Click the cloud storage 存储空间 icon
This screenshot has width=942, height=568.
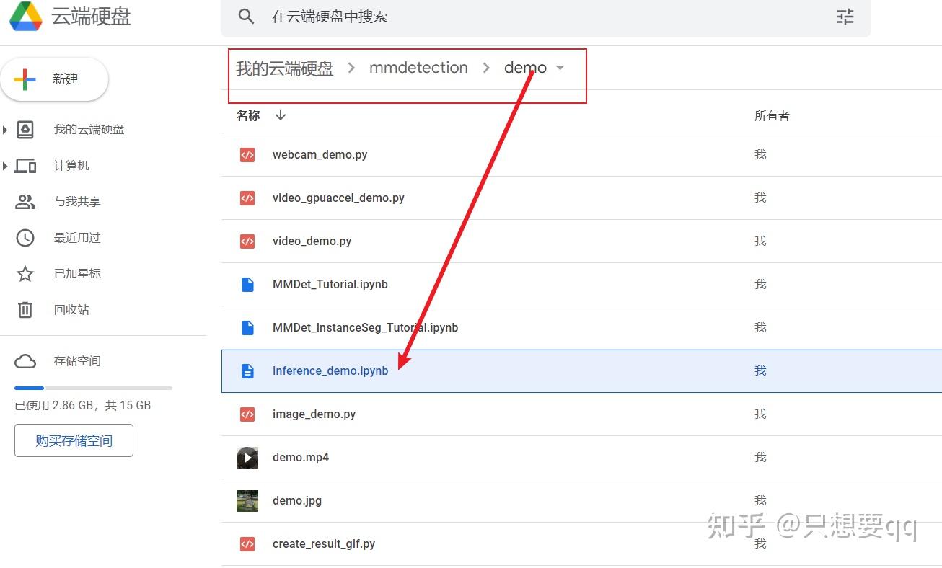tap(25, 360)
